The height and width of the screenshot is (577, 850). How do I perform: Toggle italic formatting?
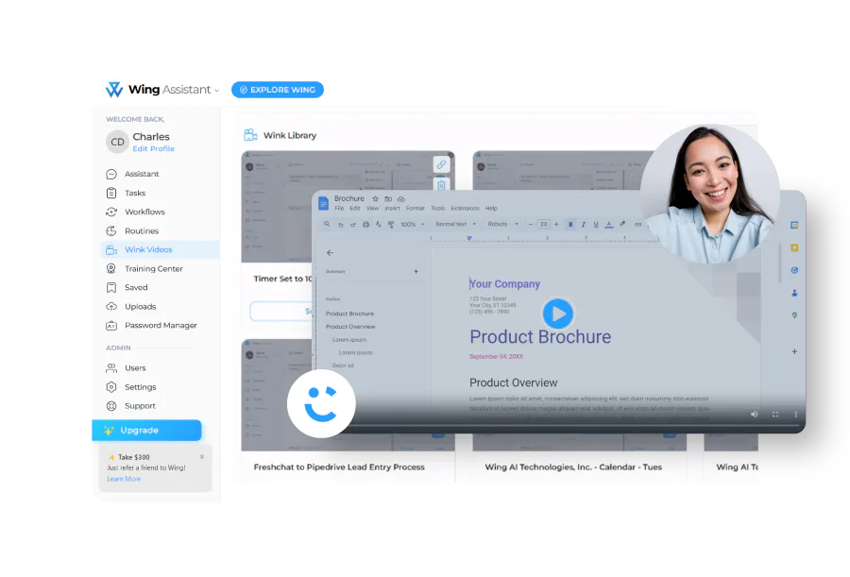(584, 224)
